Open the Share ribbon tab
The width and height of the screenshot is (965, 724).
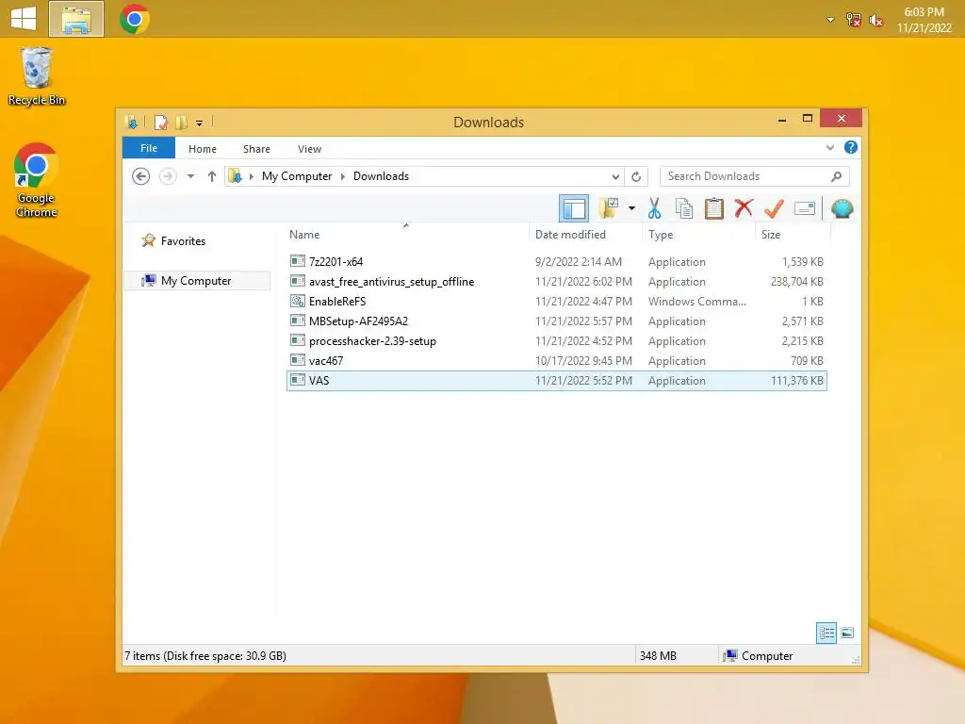[256, 149]
